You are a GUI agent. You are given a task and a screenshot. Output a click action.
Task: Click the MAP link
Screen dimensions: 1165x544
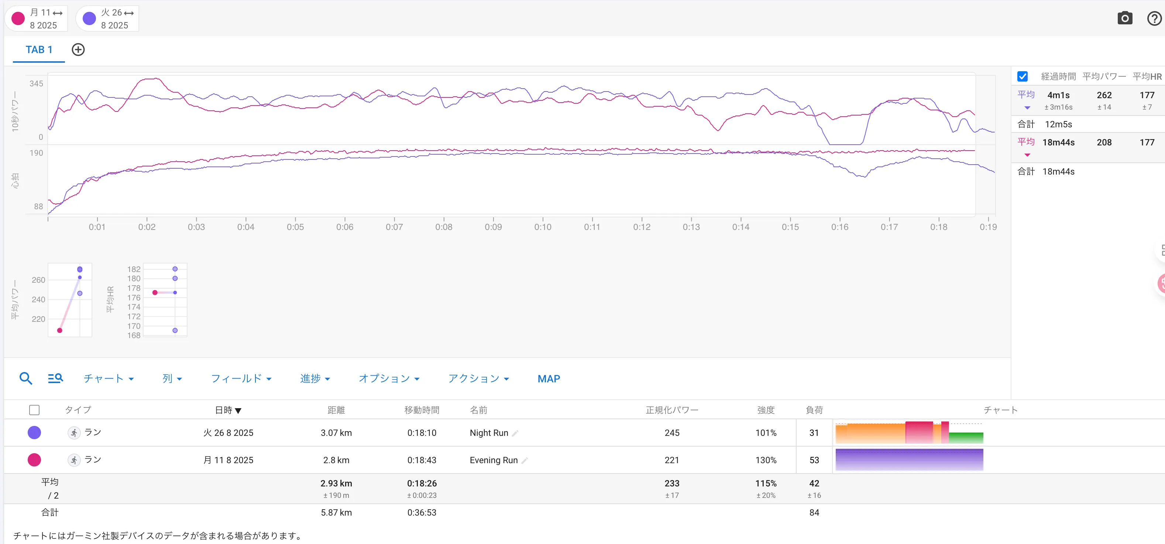pyautogui.click(x=549, y=379)
